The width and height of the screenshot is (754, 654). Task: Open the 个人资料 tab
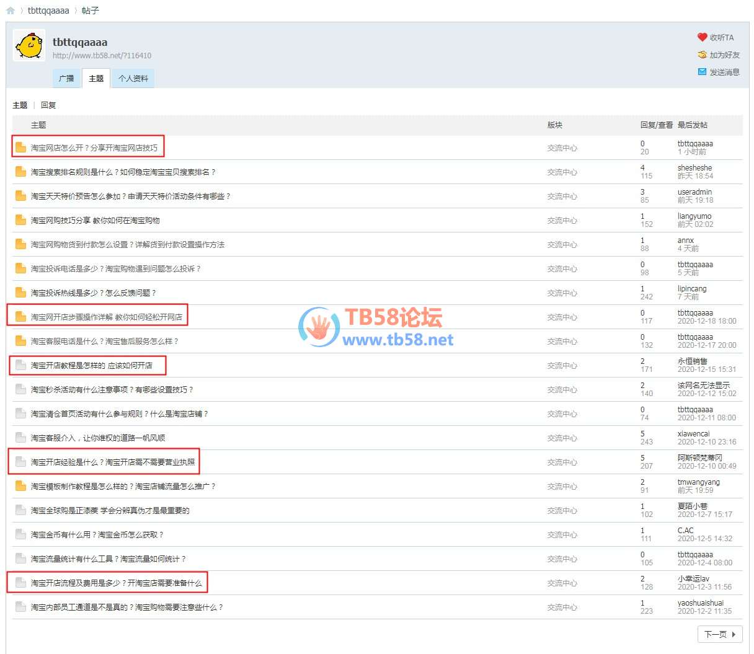(x=133, y=79)
